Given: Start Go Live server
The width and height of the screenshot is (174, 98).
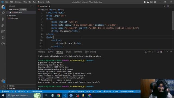Looking at the screenshot, I should tap(107, 91).
